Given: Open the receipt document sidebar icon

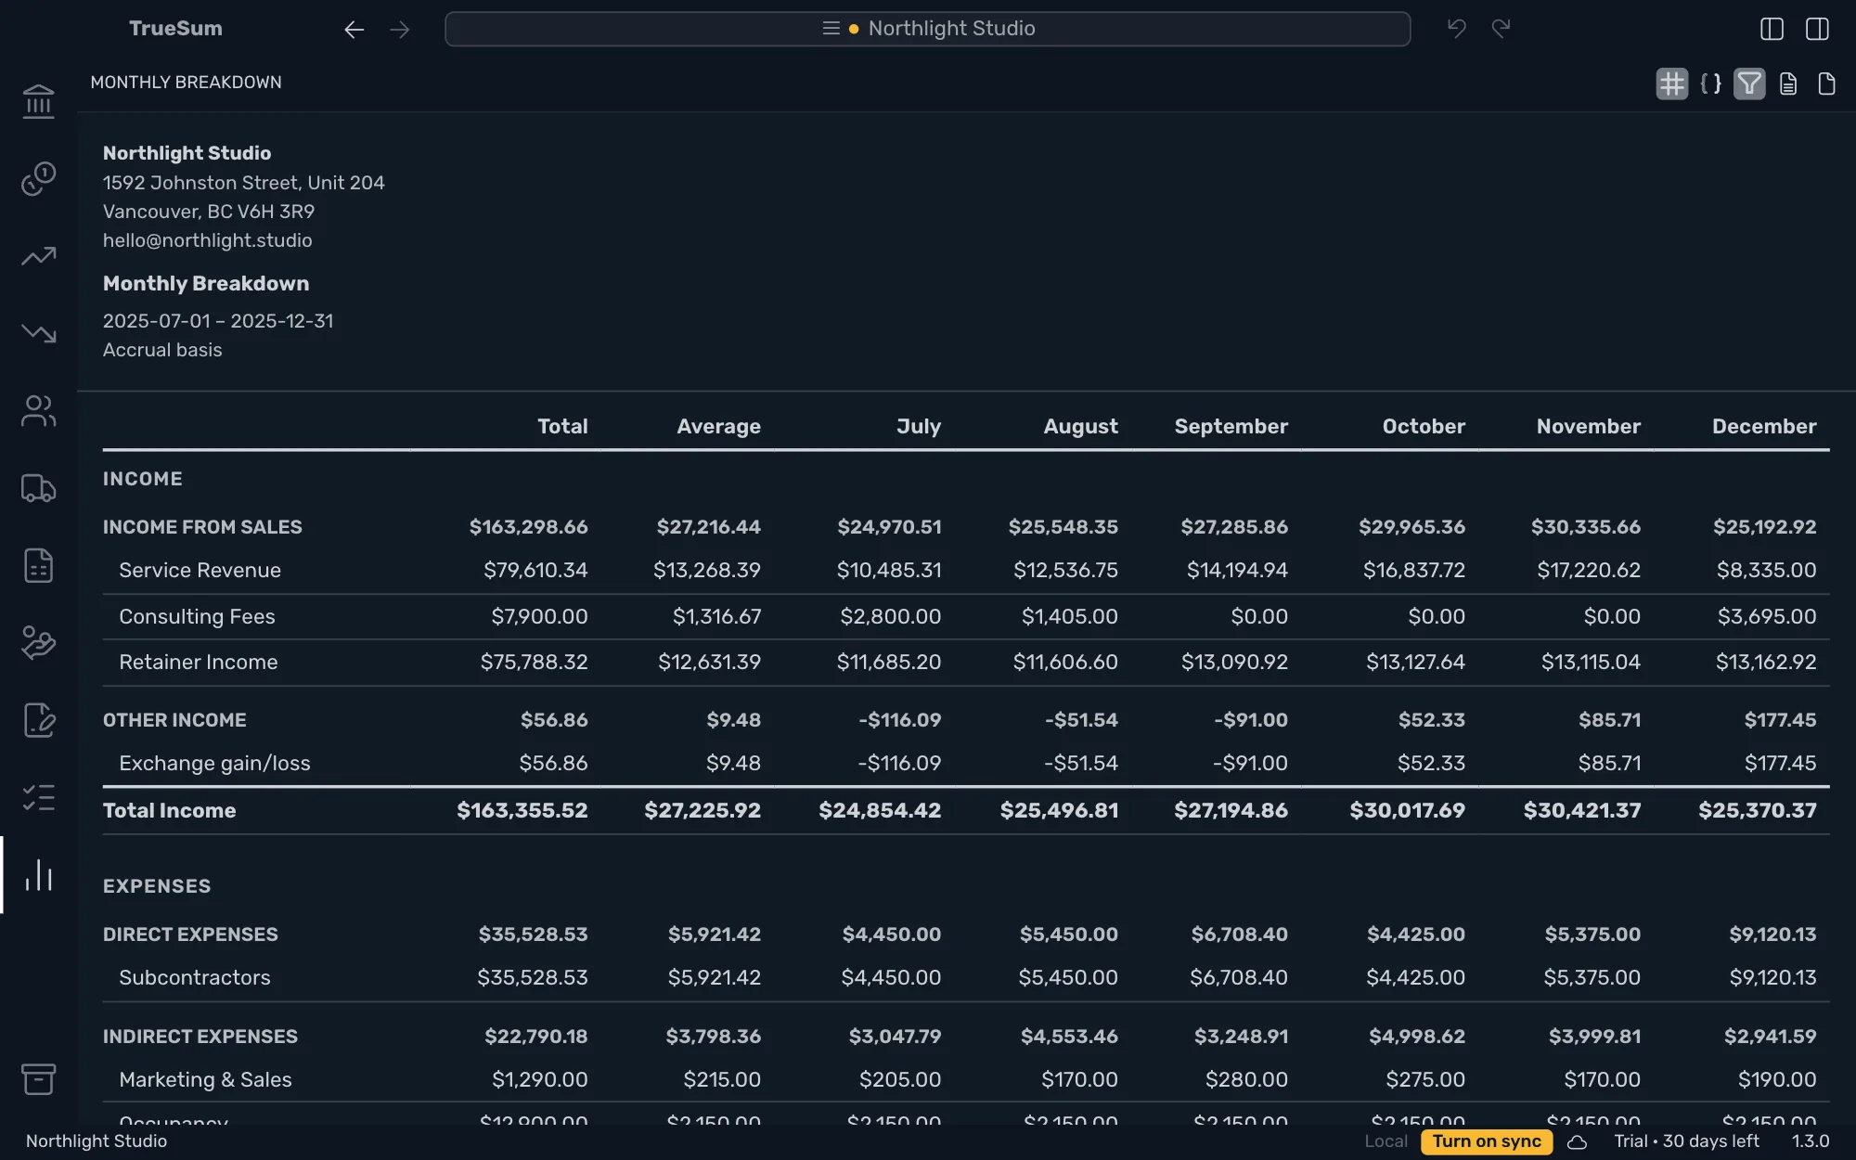Looking at the screenshot, I should (38, 565).
